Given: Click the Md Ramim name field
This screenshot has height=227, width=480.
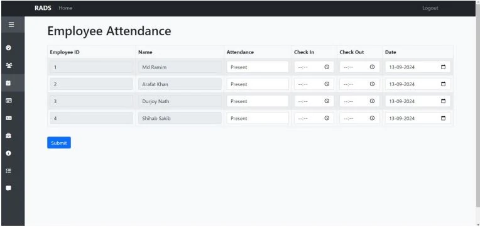Looking at the screenshot, I should [180, 67].
